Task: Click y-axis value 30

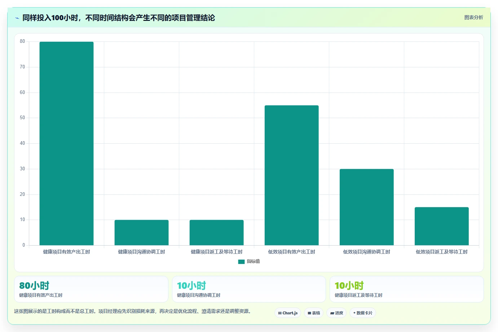Action: tap(22, 169)
